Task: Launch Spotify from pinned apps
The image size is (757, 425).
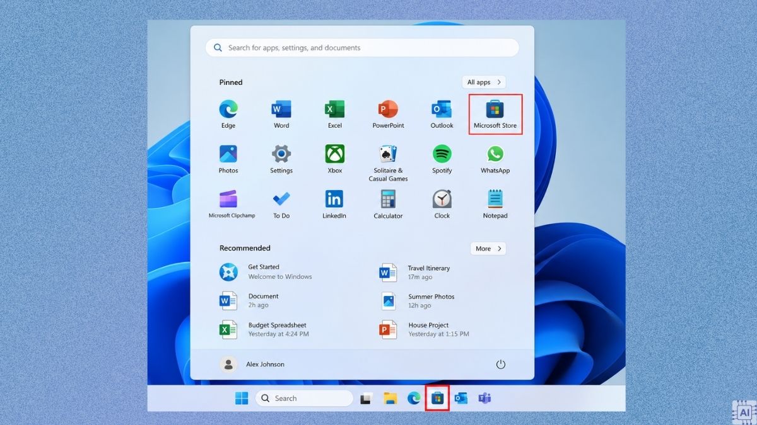Action: click(x=442, y=160)
